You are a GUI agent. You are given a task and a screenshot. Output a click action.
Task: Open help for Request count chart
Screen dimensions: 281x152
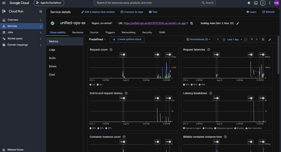[x=111, y=49]
